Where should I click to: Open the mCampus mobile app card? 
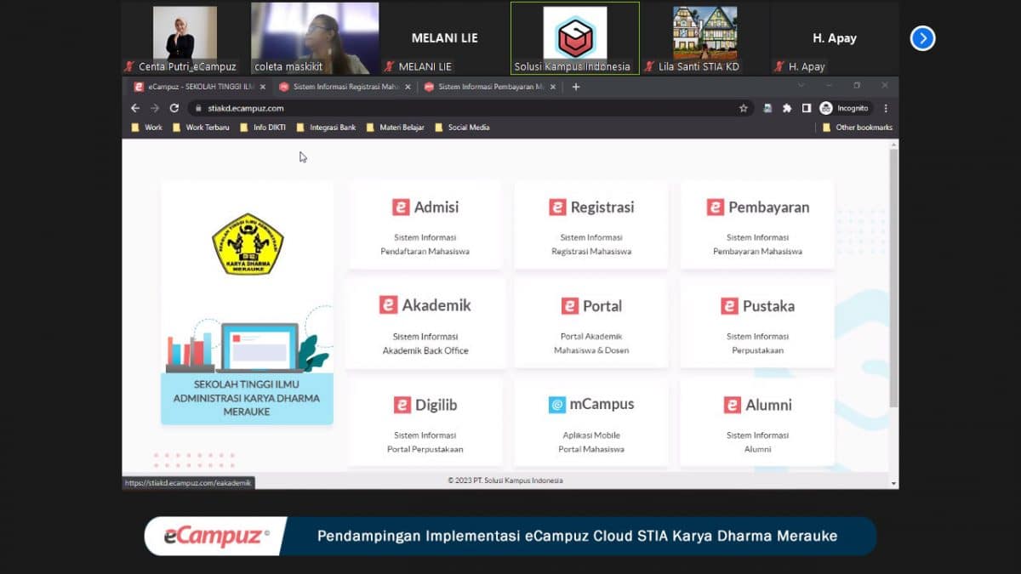pyautogui.click(x=591, y=423)
